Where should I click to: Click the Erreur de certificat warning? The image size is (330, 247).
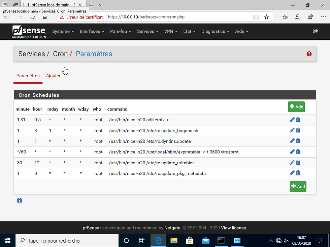(81, 17)
